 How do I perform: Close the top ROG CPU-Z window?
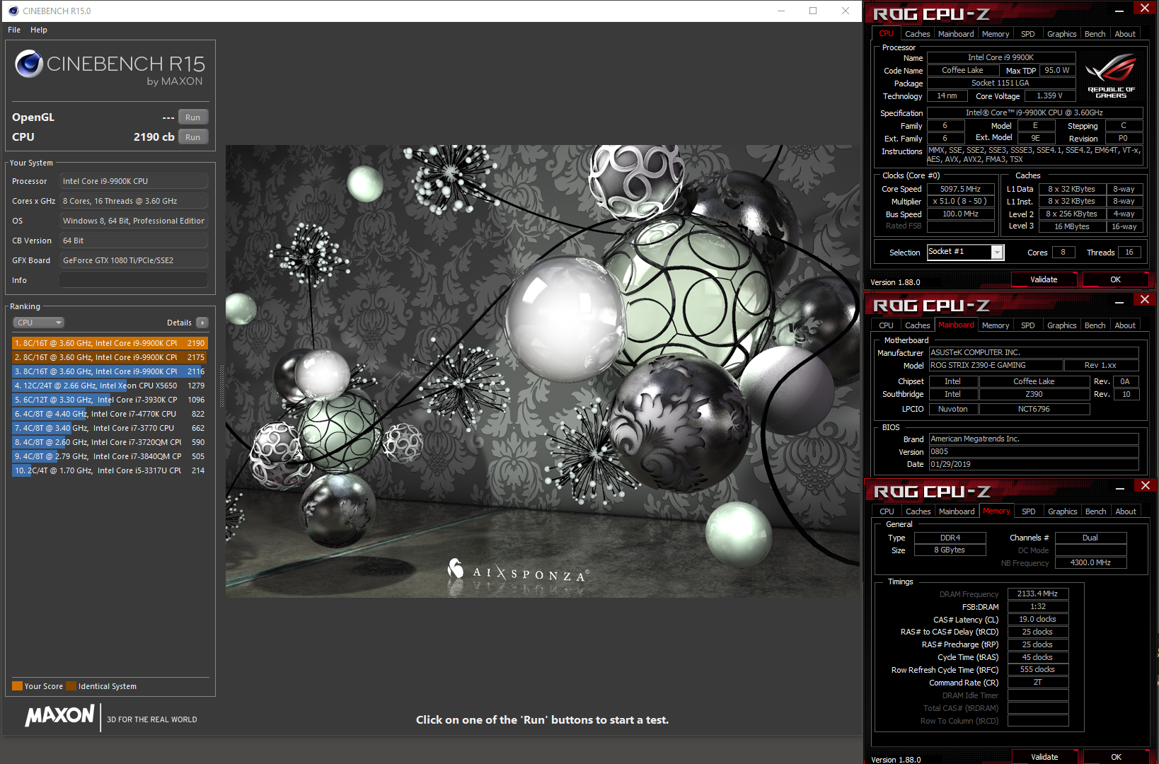pyautogui.click(x=1145, y=8)
